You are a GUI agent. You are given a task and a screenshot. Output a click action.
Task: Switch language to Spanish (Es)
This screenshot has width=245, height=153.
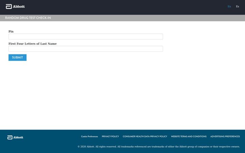[x=238, y=6]
